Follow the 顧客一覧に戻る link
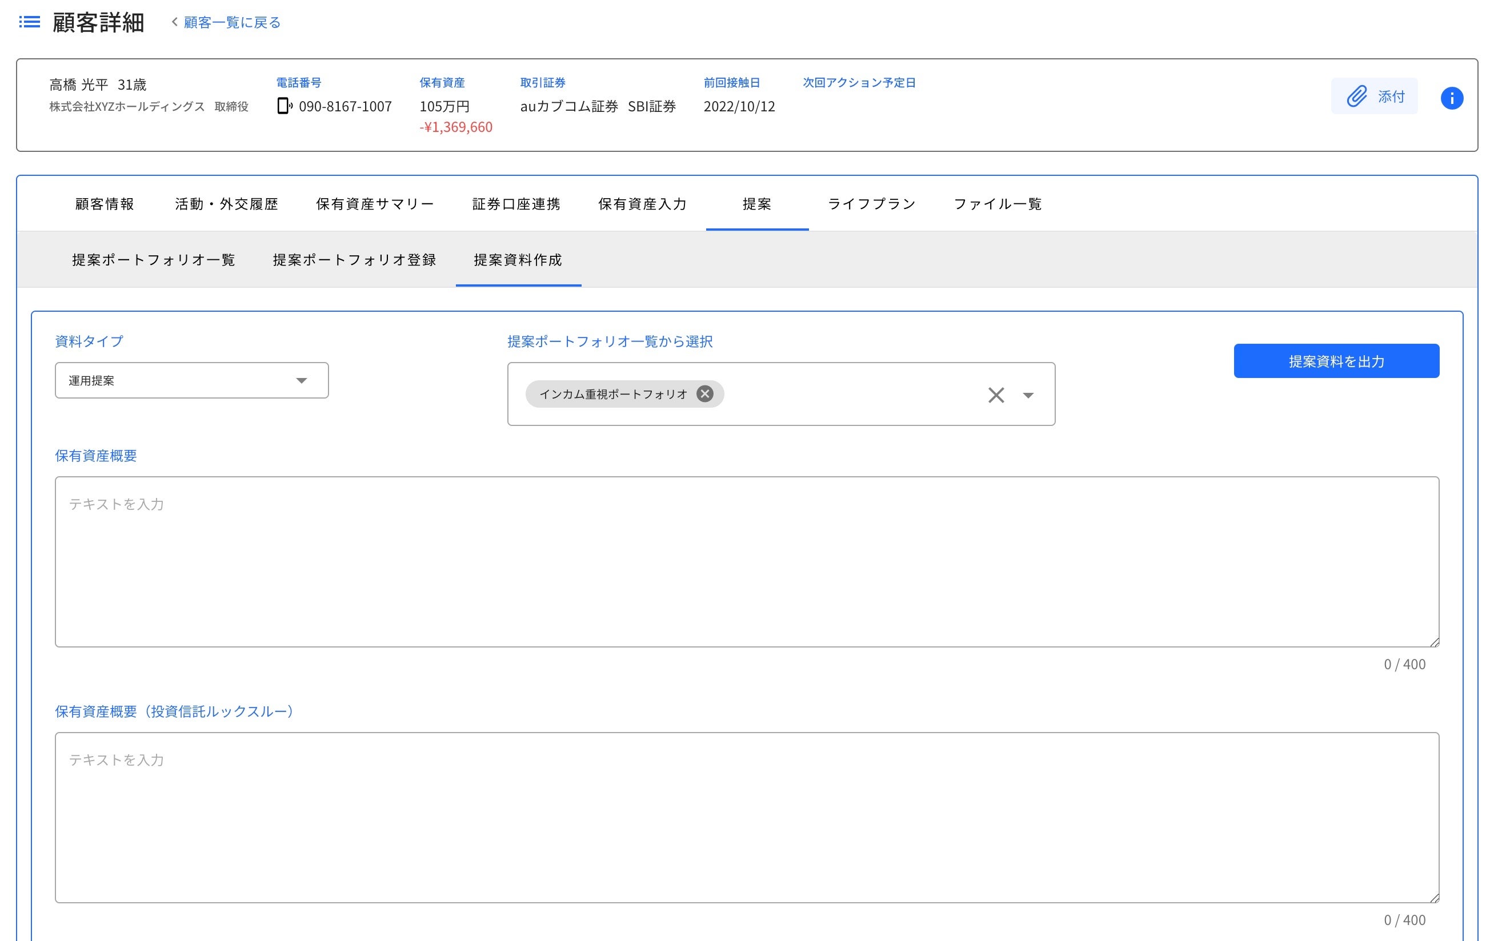 pyautogui.click(x=232, y=22)
